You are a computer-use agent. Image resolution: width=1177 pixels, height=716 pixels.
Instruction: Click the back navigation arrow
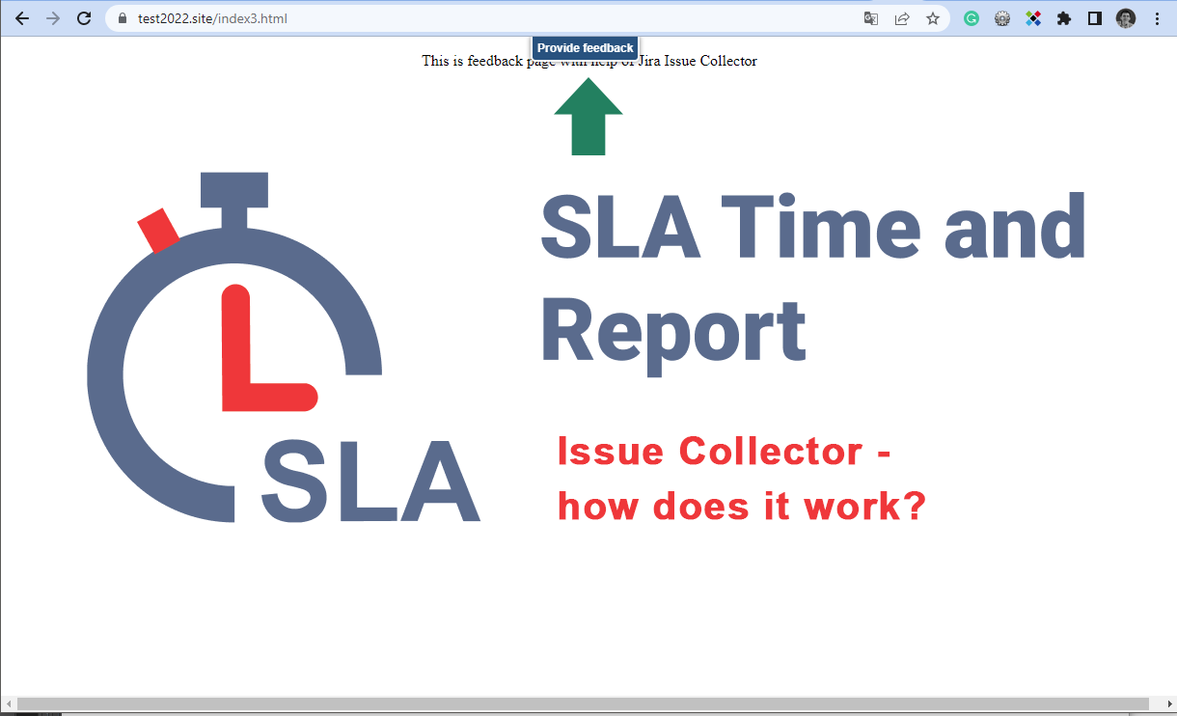[x=21, y=18]
